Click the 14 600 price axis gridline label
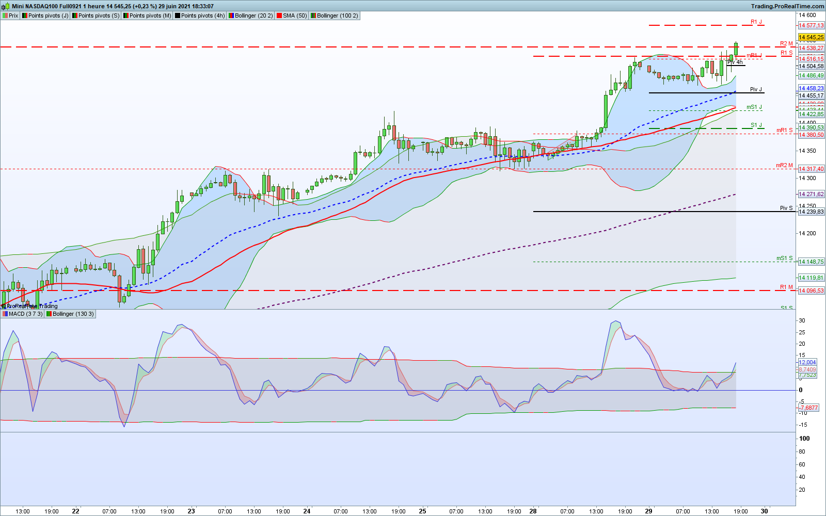The image size is (826, 516). point(807,15)
